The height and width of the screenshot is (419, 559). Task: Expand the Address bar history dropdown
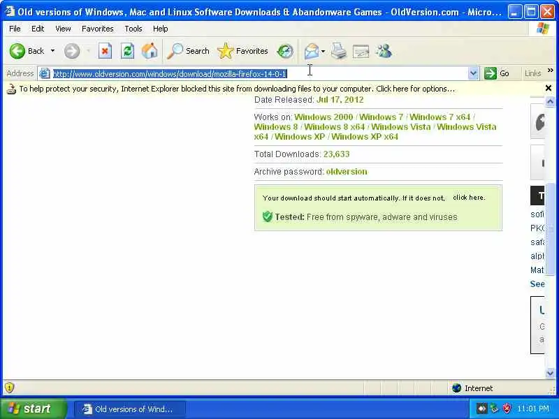473,74
